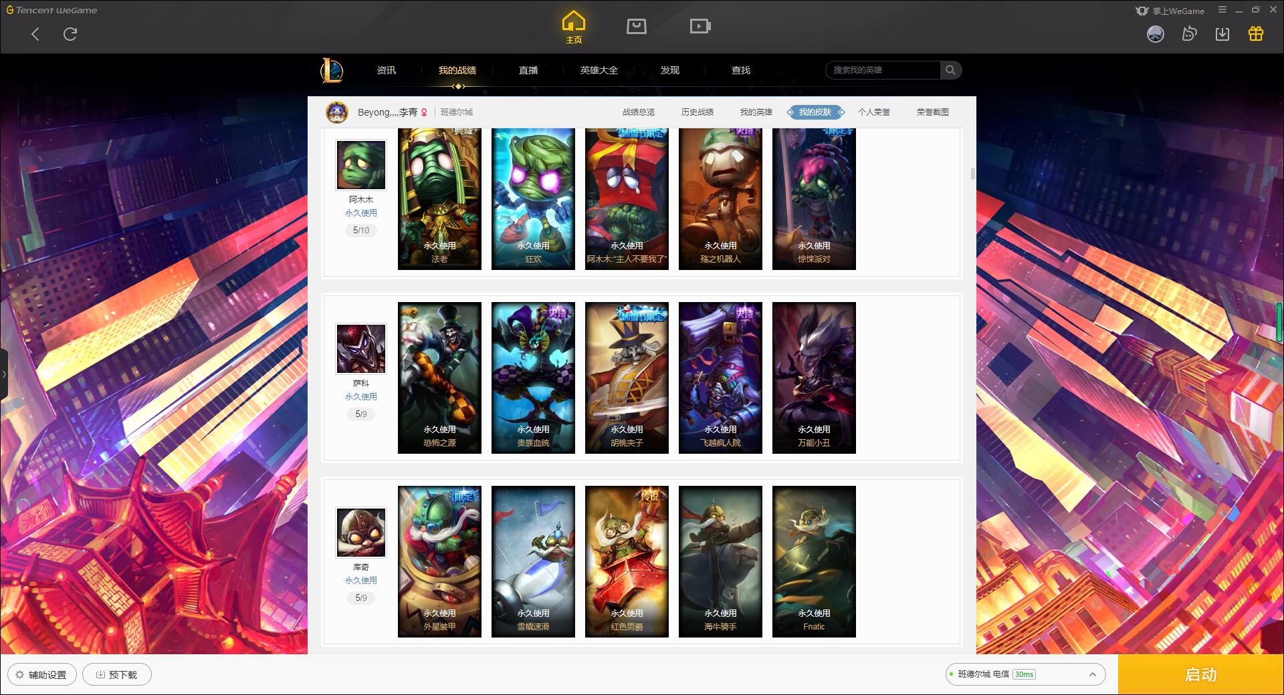The image size is (1284, 695).
Task: Click the 班德尔城 server label
Action: (x=457, y=112)
